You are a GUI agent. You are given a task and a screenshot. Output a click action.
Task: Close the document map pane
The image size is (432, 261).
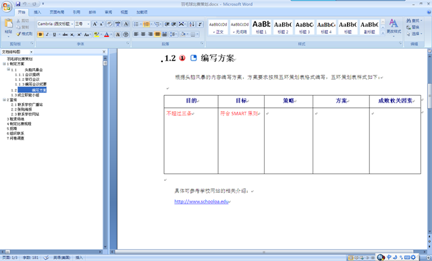[104, 52]
